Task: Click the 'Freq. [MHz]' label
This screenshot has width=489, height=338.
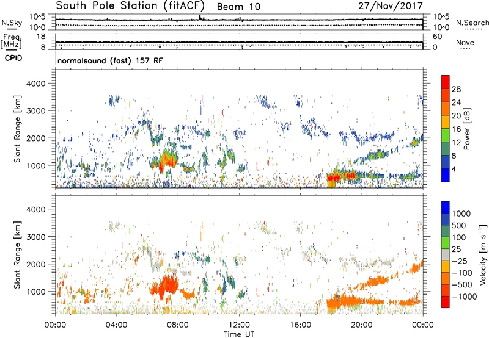Action: pyautogui.click(x=11, y=41)
